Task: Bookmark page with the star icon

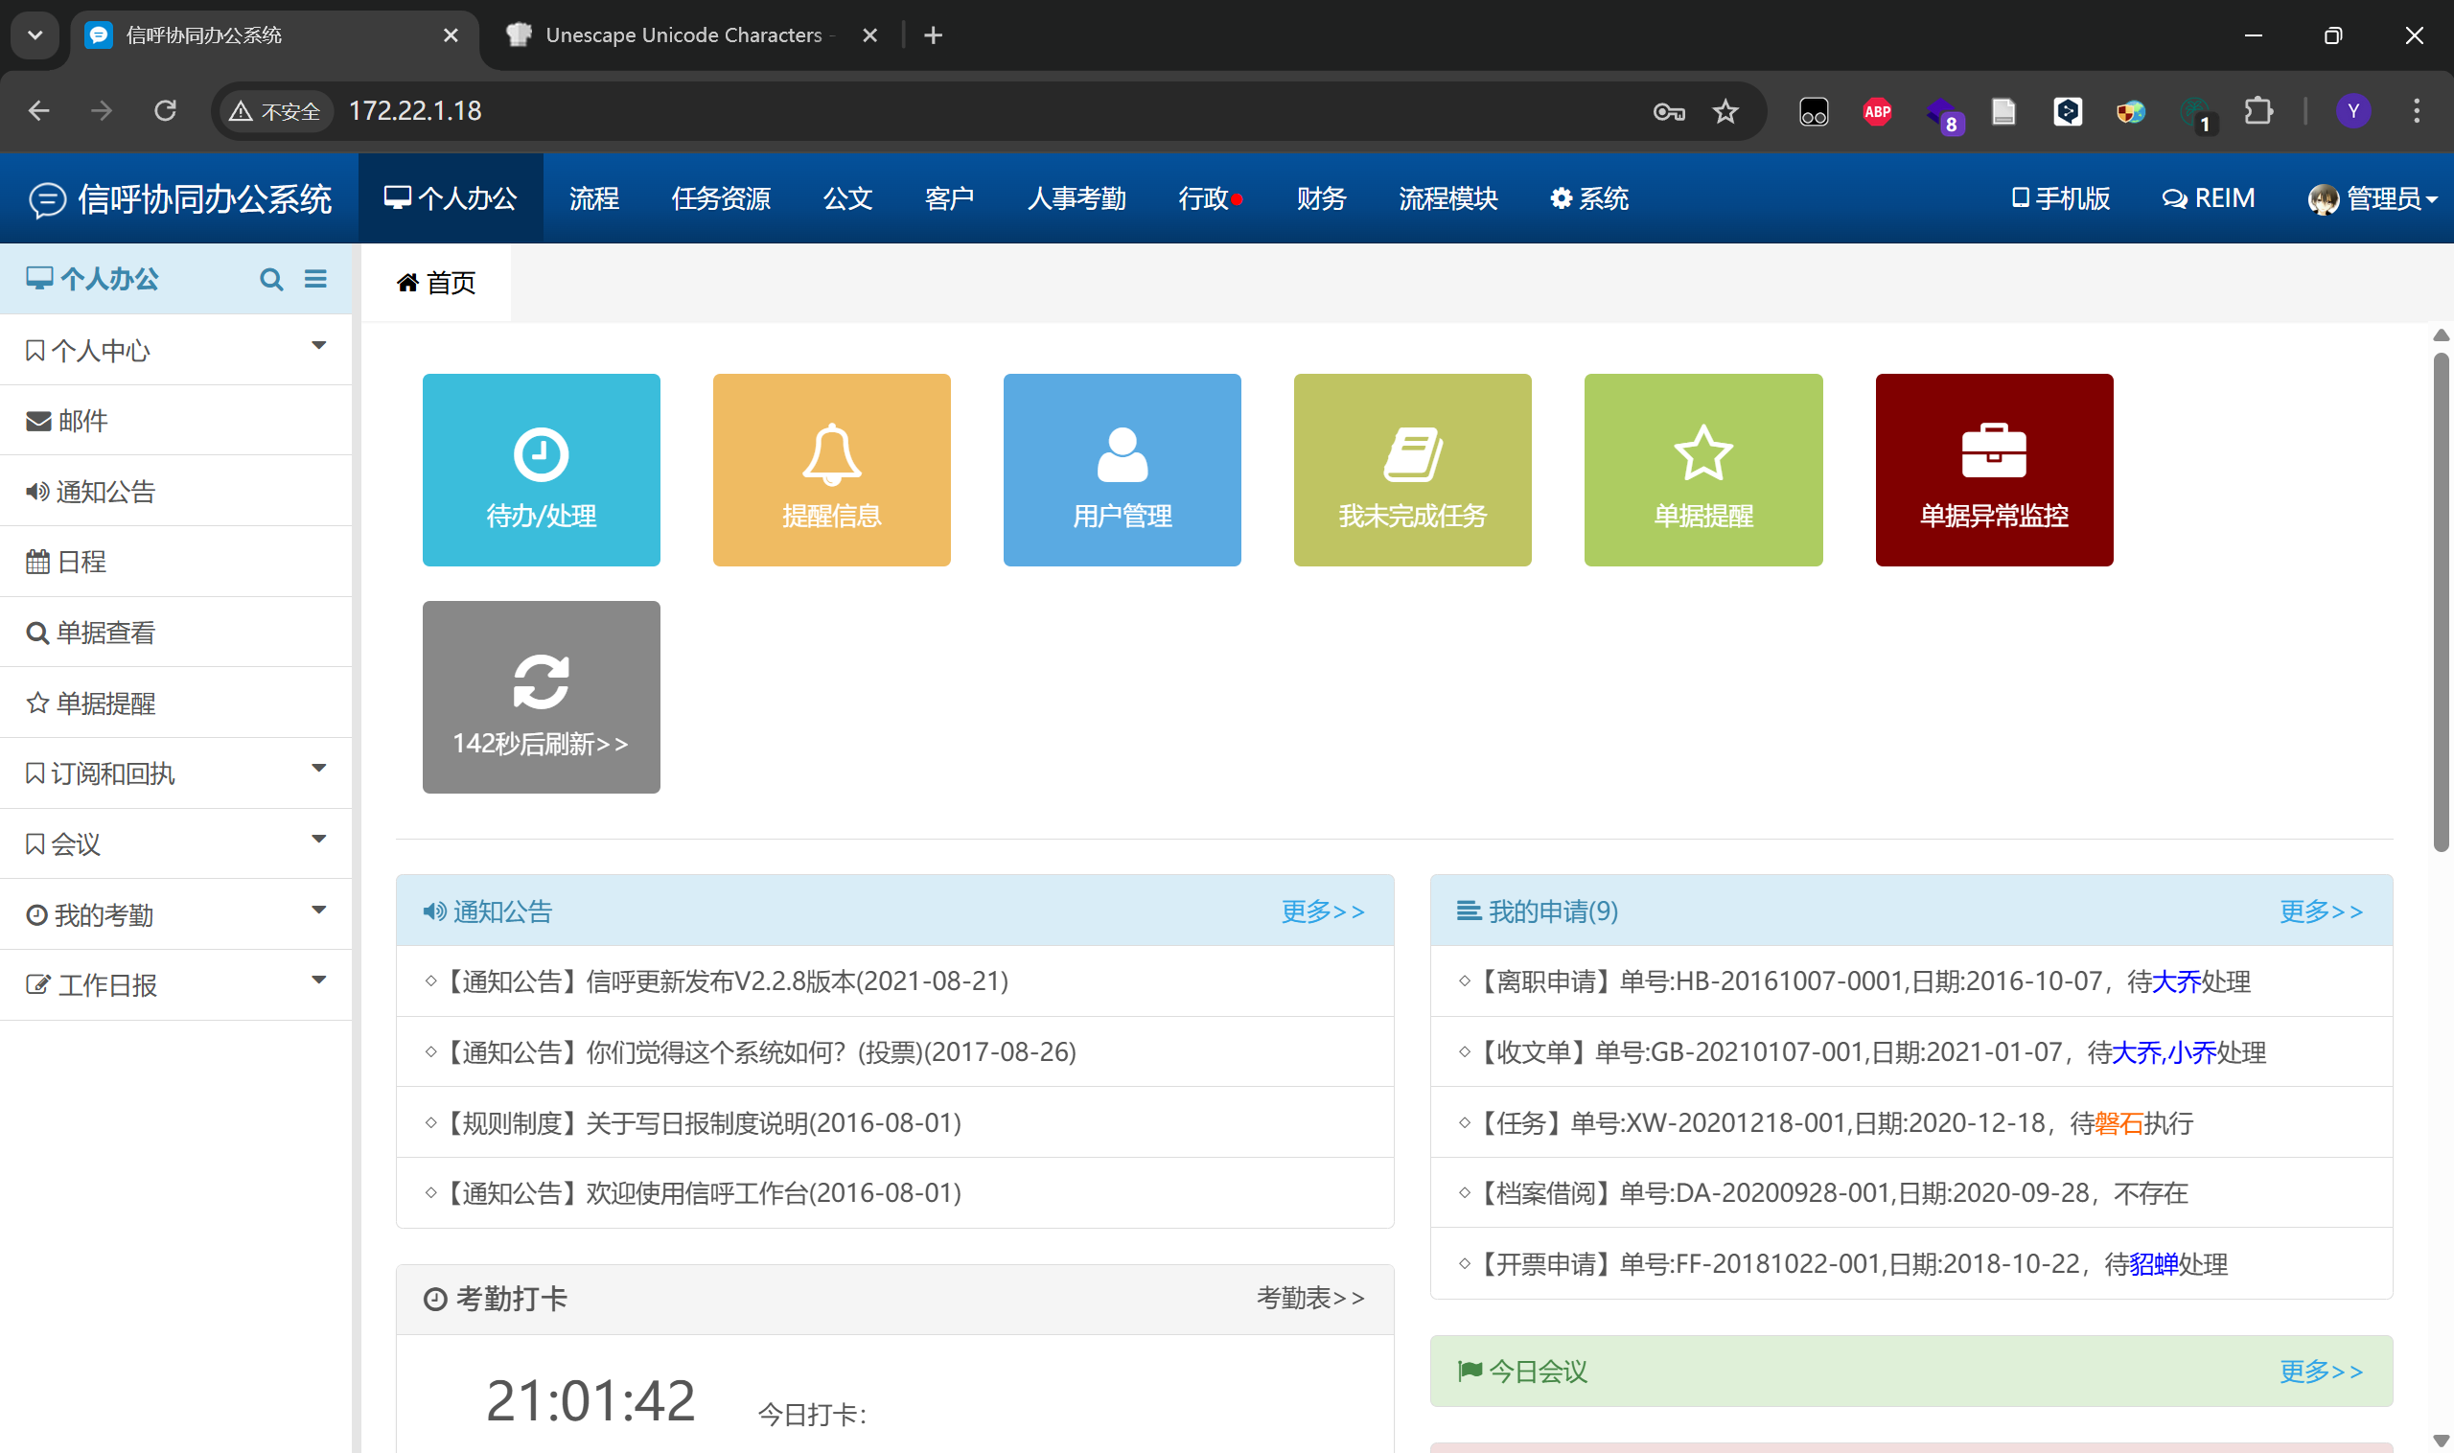Action: point(1725,111)
